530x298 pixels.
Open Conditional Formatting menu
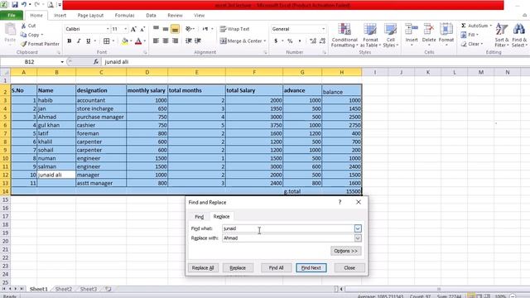tap(344, 35)
